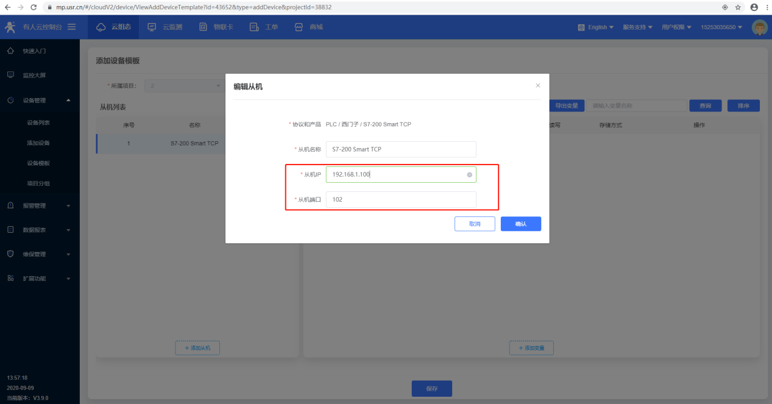Click the 确认 button in dialog

(520, 224)
